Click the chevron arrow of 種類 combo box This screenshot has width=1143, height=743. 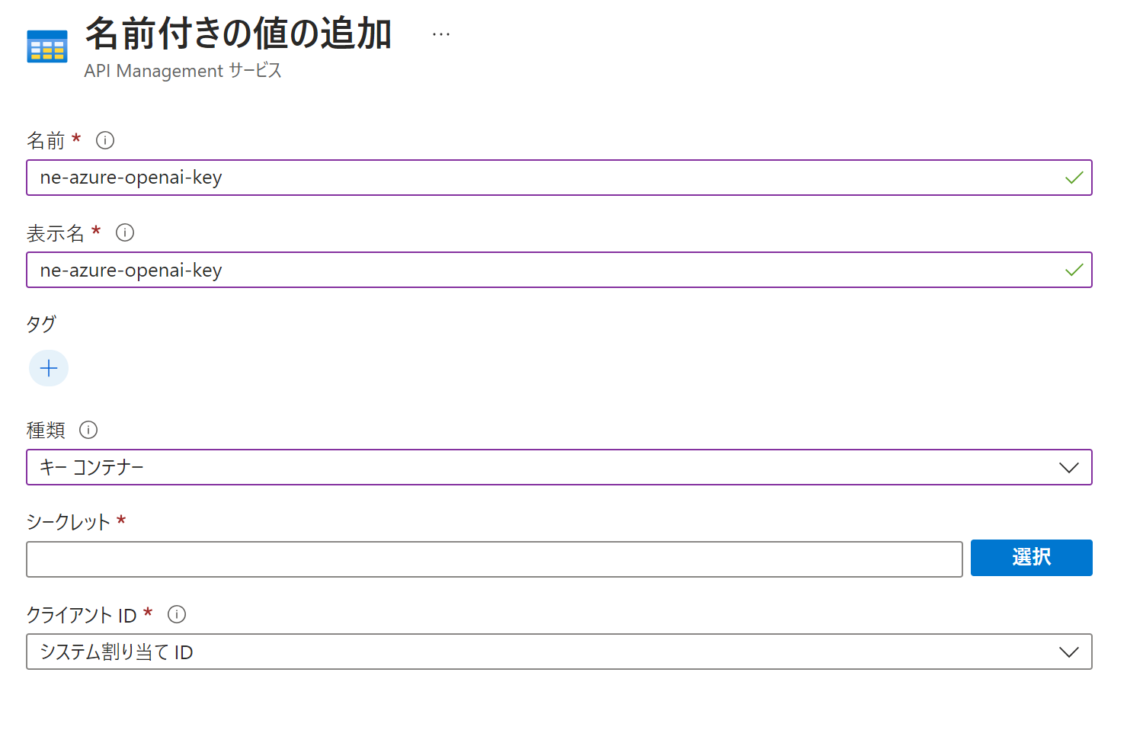1068,467
